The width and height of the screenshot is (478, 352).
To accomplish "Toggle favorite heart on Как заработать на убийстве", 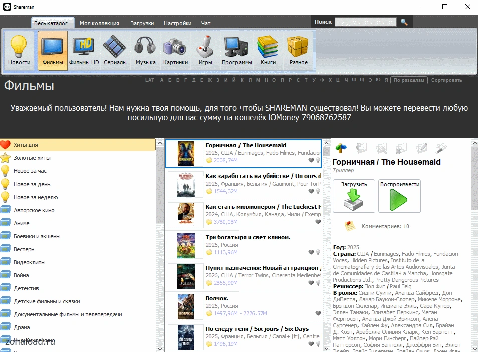I will (x=311, y=191).
